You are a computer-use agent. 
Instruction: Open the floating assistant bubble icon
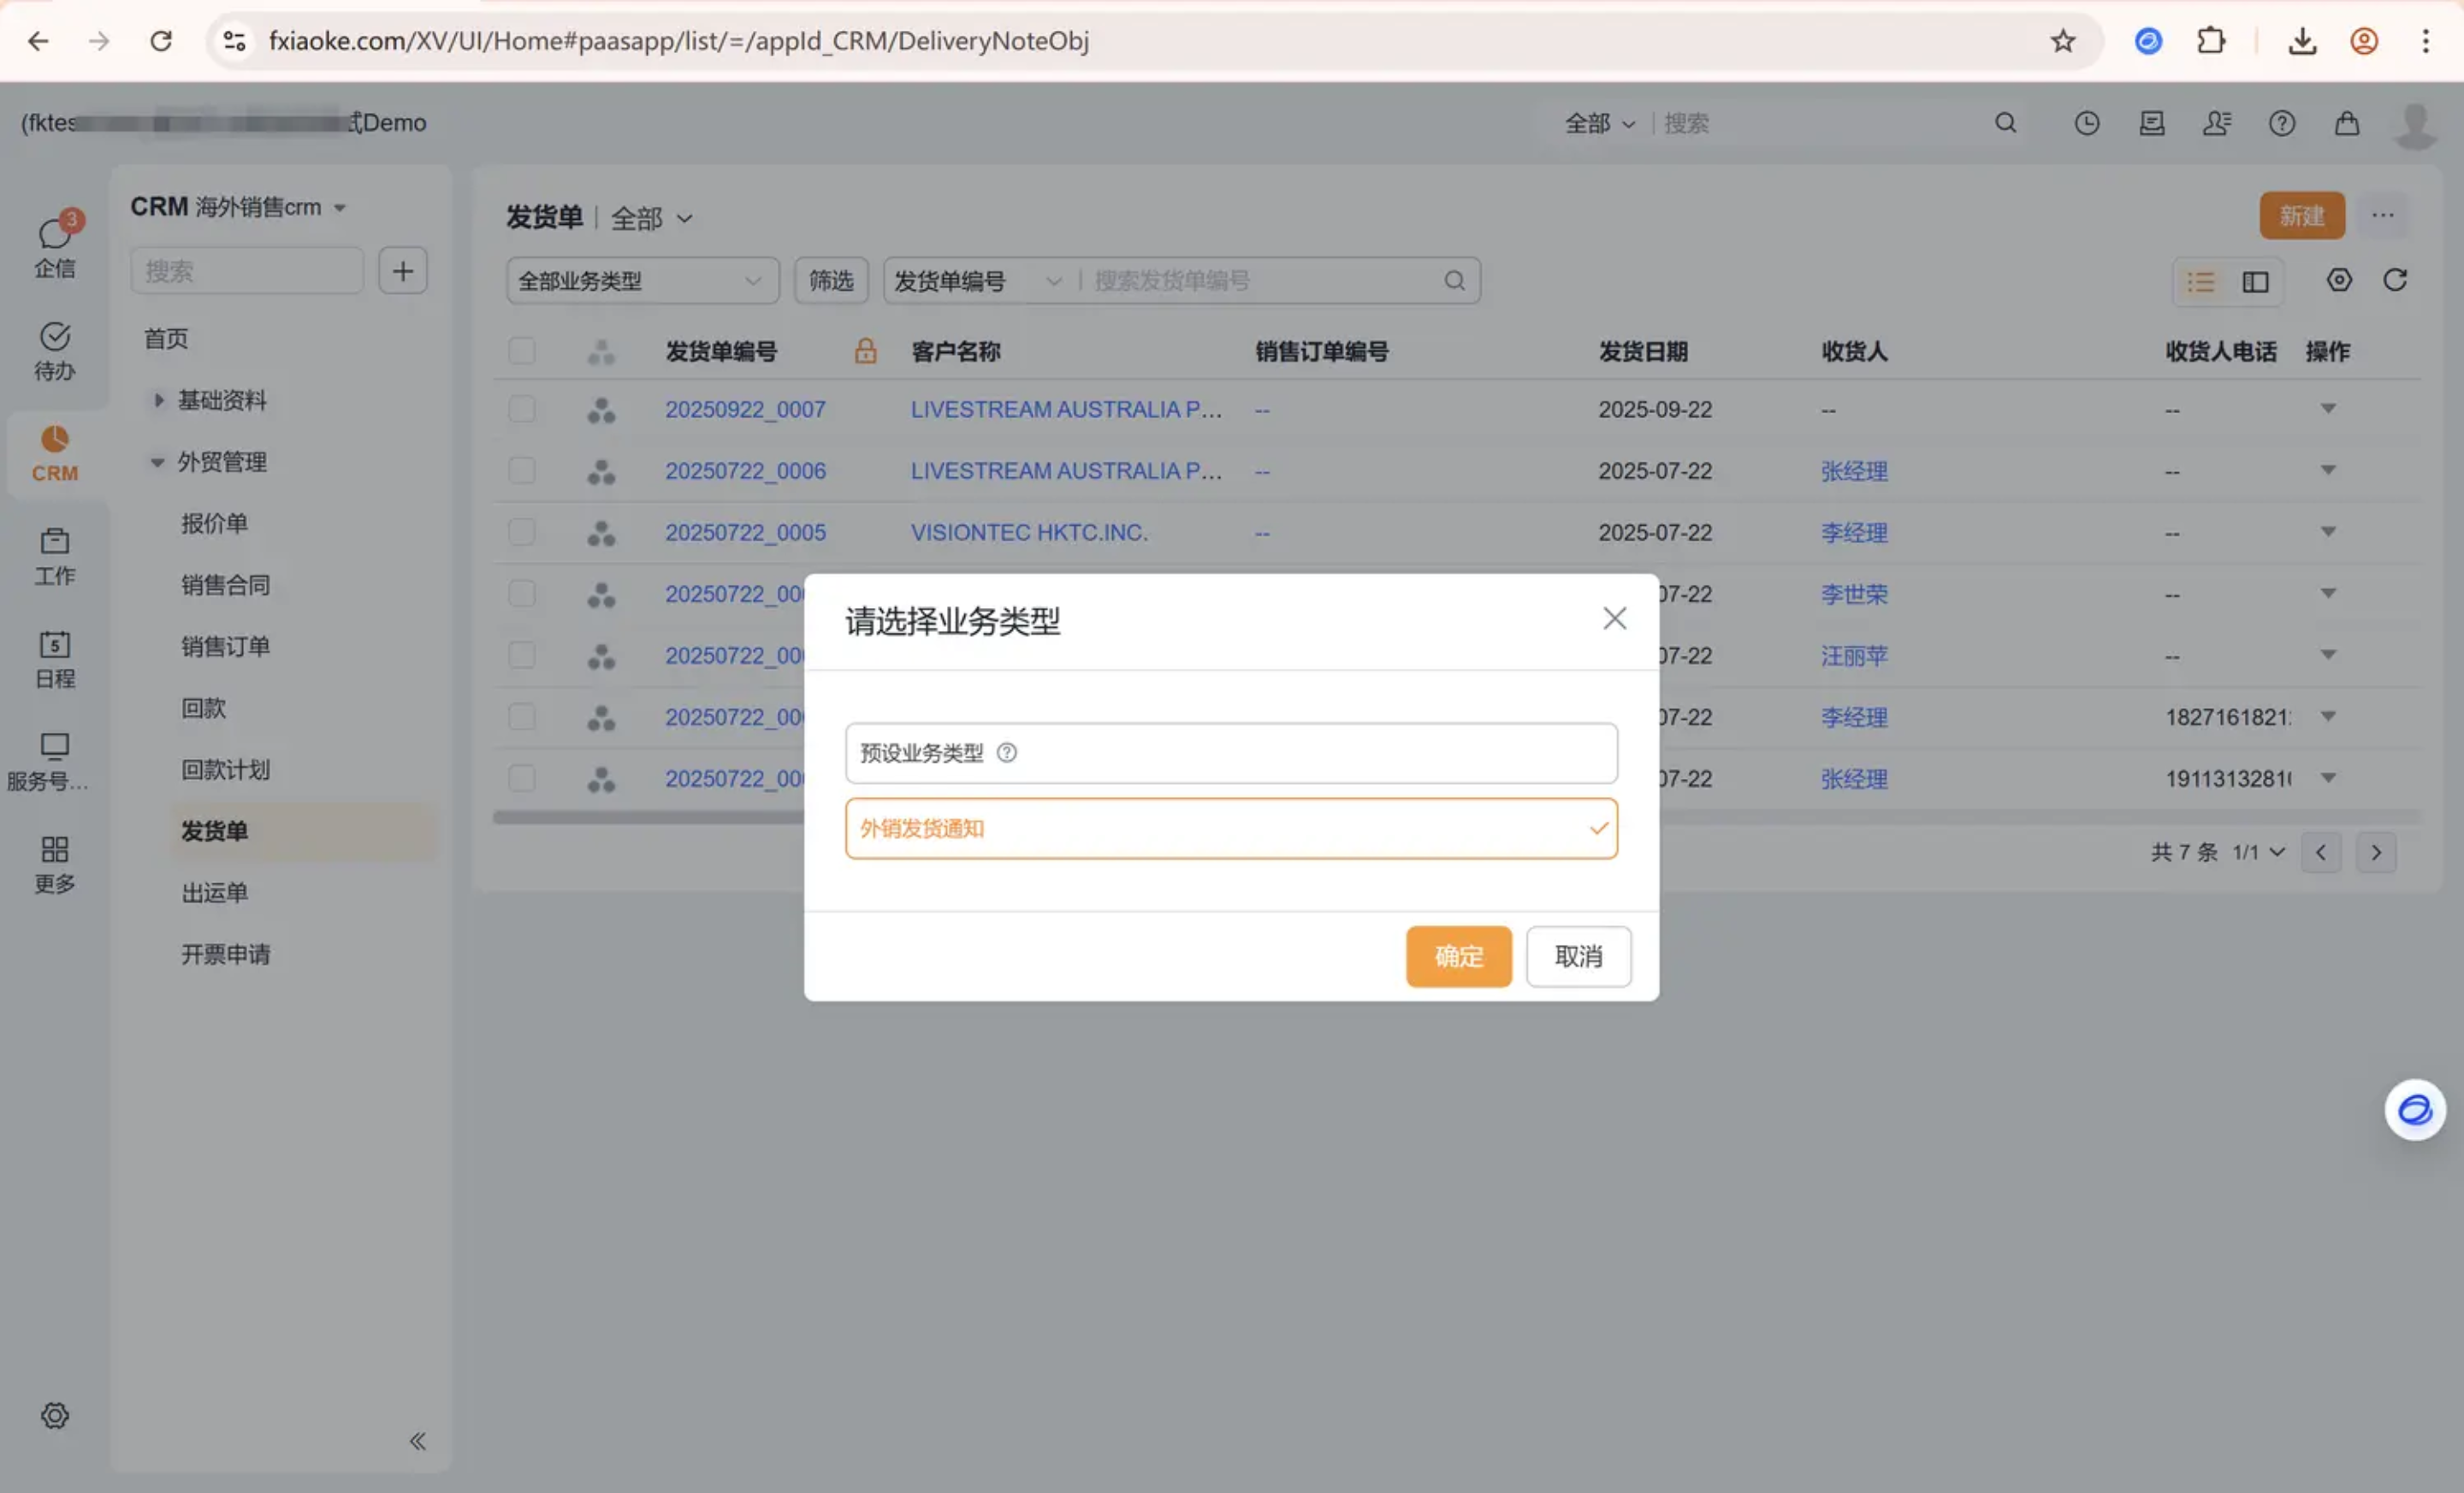[2414, 1109]
